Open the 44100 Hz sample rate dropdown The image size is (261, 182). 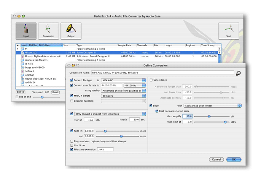click(135, 85)
